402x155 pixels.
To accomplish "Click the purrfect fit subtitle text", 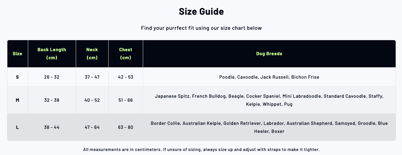I will pyautogui.click(x=201, y=28).
